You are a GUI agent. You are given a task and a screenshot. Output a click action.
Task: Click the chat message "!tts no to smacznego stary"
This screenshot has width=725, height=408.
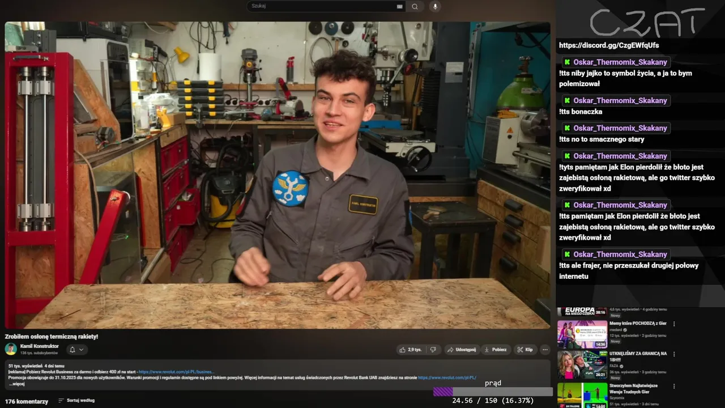(602, 139)
